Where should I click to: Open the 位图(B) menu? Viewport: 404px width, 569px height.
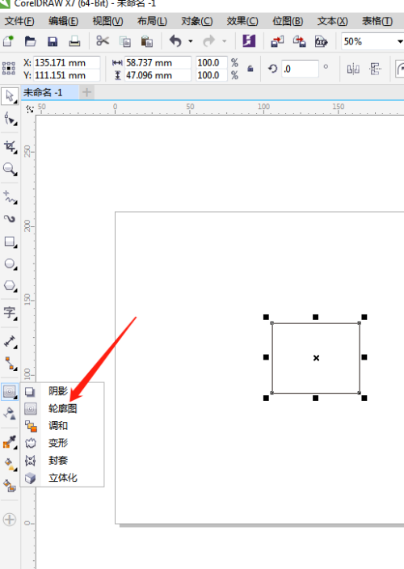coord(288,21)
